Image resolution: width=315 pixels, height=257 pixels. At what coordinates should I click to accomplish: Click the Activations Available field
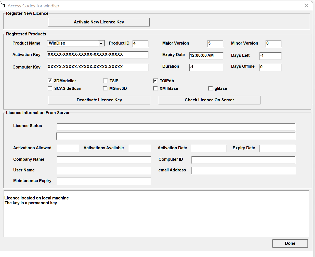[x=140, y=148]
